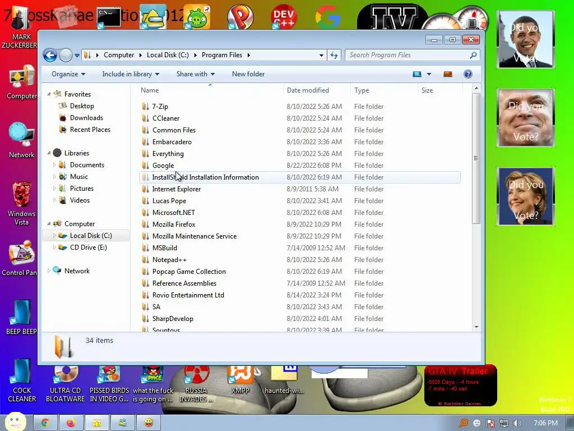Expand the Documents library node
574x431 pixels.
(x=54, y=165)
